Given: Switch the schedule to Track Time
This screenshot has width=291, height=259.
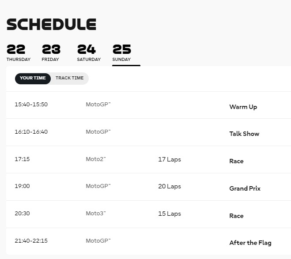Looking at the screenshot, I should (69, 78).
